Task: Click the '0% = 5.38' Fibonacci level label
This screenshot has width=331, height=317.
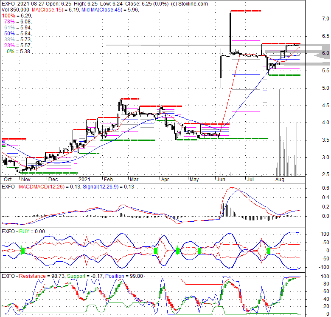Action: pyautogui.click(x=19, y=51)
